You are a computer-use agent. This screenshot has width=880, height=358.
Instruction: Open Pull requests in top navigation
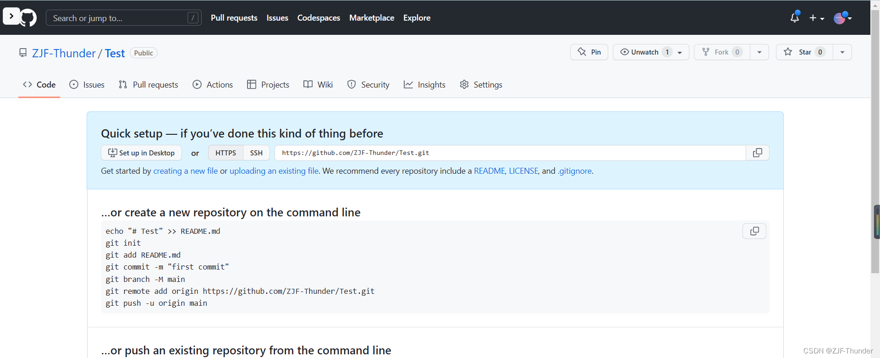(234, 18)
